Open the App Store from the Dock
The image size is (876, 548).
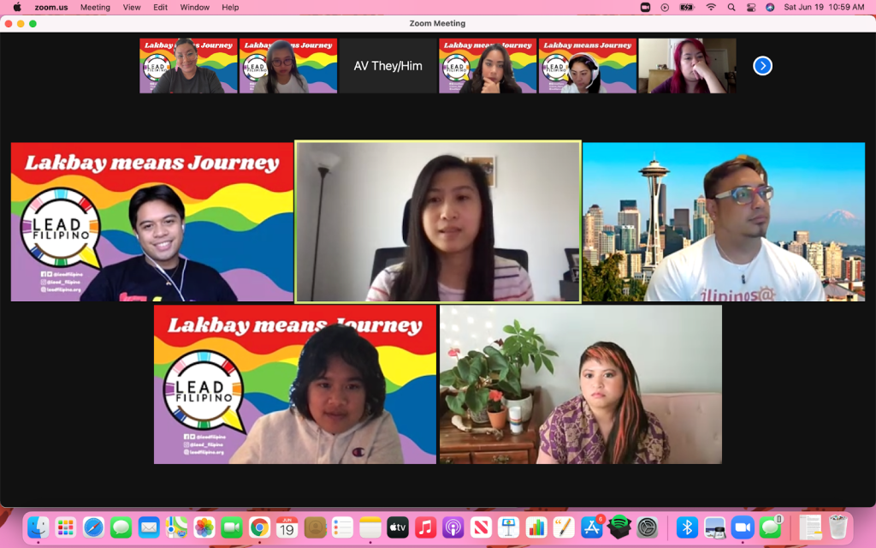pos(591,527)
